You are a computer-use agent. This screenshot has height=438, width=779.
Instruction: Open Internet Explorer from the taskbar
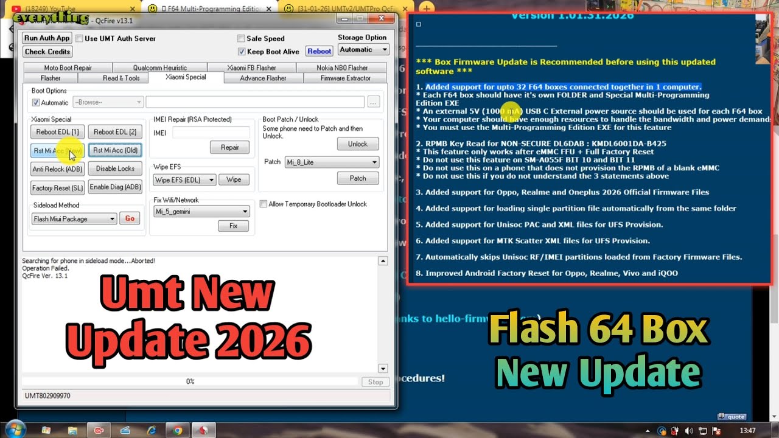pyautogui.click(x=152, y=430)
